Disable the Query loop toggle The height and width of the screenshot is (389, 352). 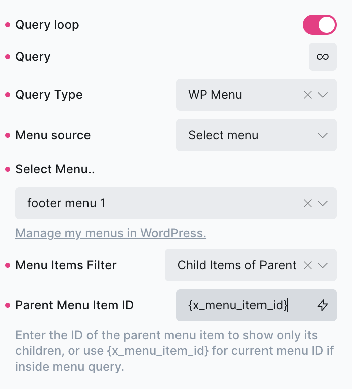click(319, 25)
